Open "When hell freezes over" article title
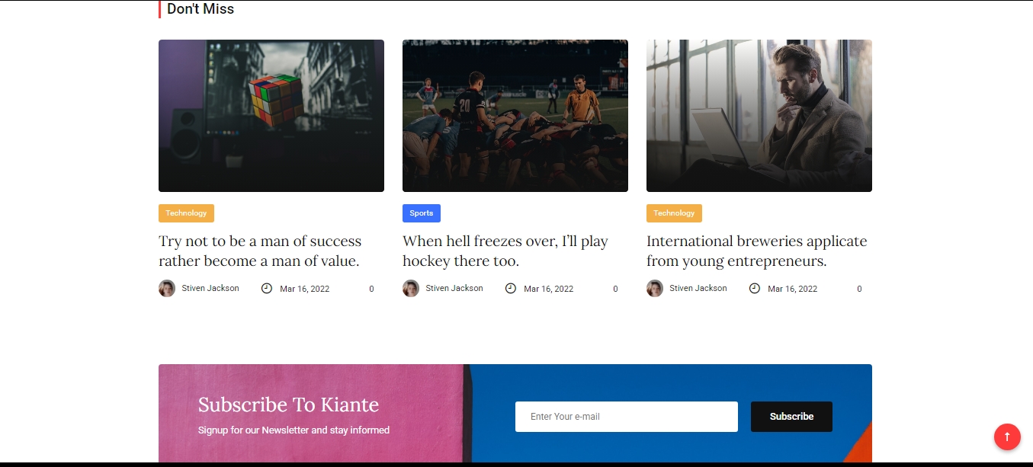Viewport: 1033px width, 467px height. pyautogui.click(x=505, y=251)
